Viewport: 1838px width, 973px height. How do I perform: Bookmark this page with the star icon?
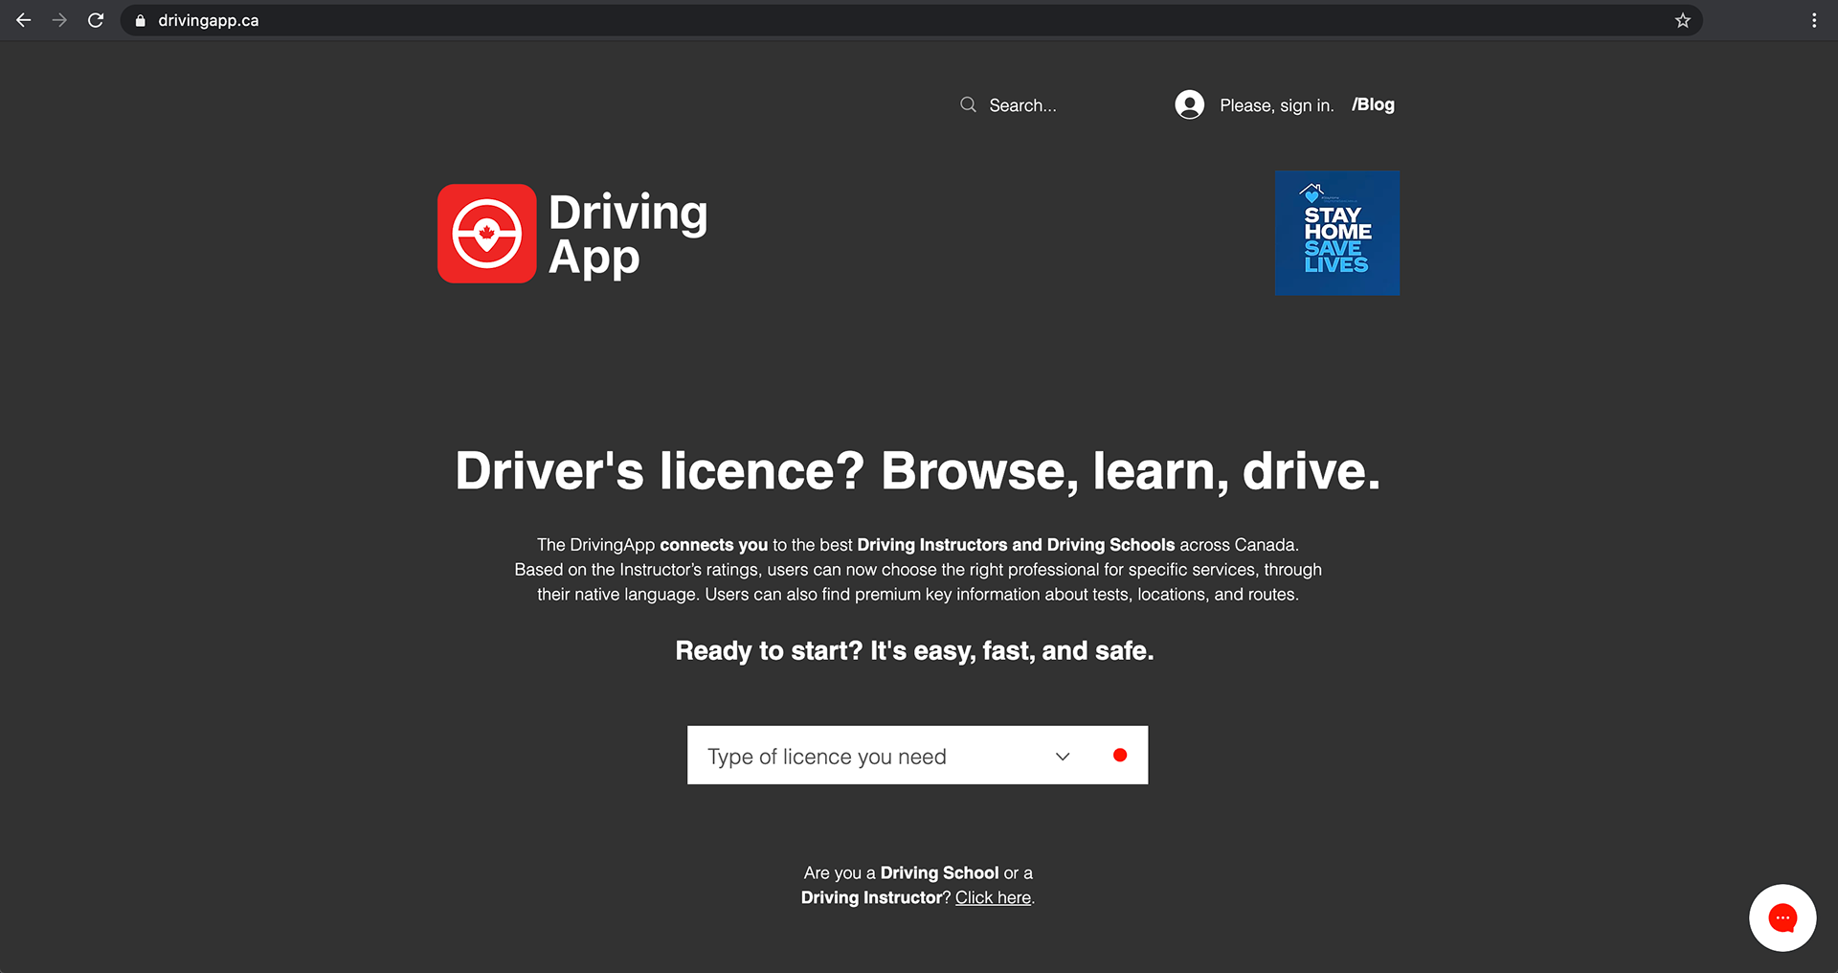[1683, 20]
